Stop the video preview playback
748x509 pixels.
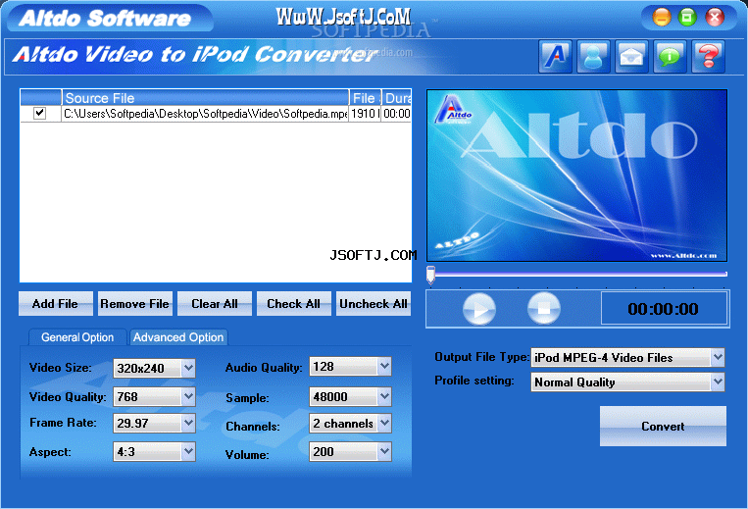coord(544,309)
